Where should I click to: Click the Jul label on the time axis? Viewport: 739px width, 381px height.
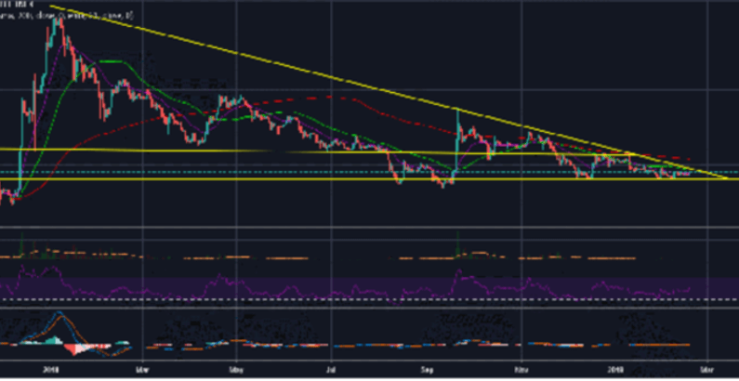[x=332, y=367]
